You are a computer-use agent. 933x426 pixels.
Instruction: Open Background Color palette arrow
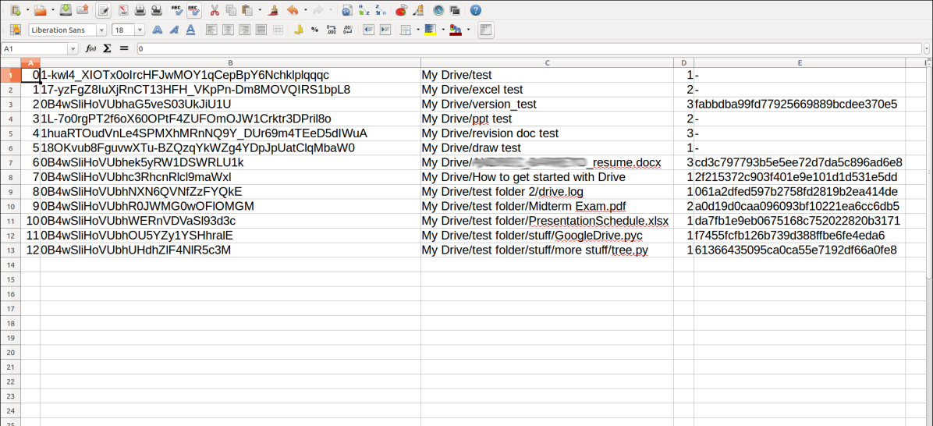click(443, 30)
